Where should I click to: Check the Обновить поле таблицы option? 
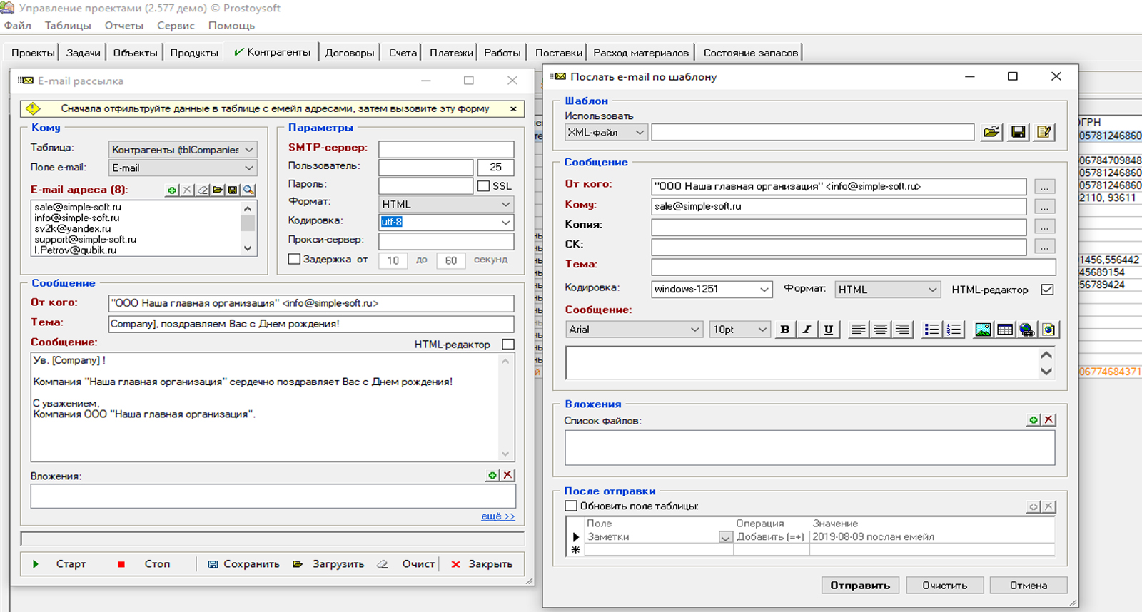coord(571,506)
